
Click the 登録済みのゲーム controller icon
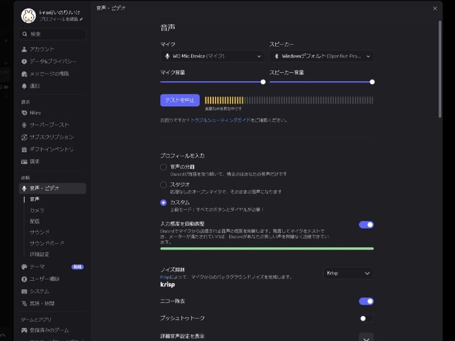coord(24,330)
